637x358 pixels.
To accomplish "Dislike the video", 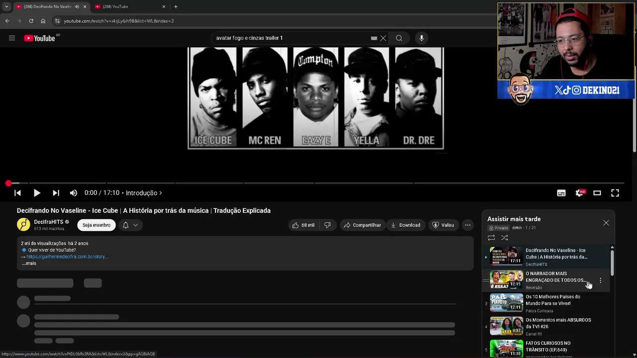I will tap(327, 225).
